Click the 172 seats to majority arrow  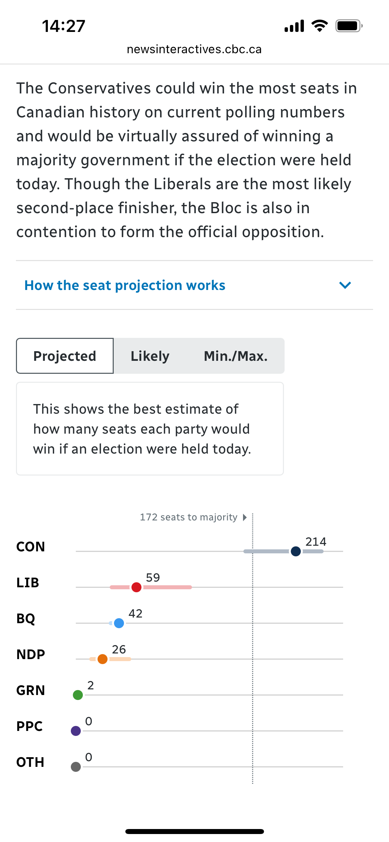[x=245, y=517]
